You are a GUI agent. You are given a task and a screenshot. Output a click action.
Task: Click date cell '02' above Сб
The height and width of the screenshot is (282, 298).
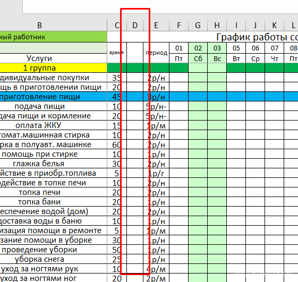tap(198, 48)
